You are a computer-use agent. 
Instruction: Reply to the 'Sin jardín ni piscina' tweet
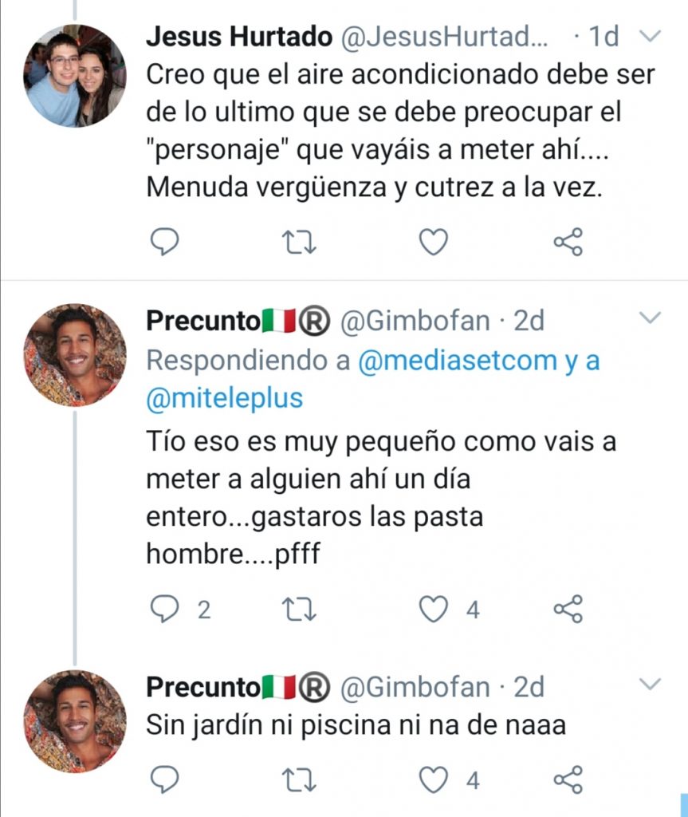165,779
